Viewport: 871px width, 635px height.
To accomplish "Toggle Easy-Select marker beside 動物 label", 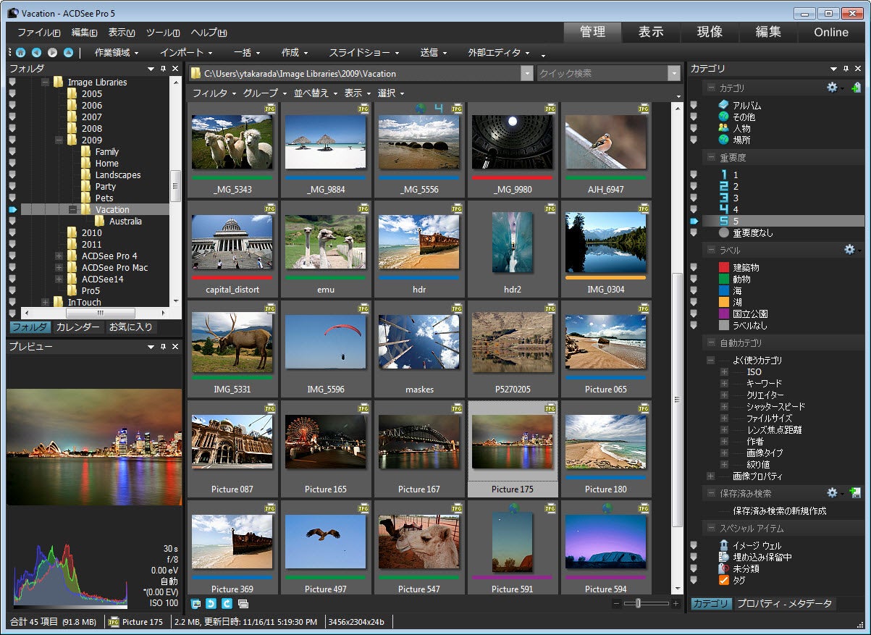I will click(x=694, y=279).
